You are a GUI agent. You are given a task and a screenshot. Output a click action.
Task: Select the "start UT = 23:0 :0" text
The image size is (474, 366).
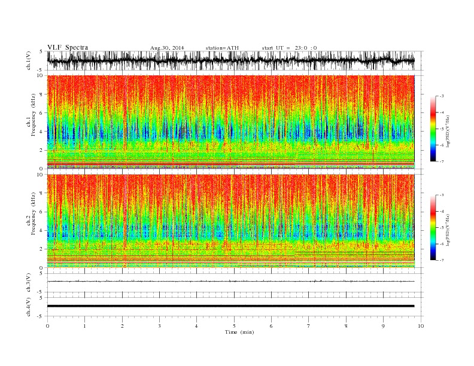pyautogui.click(x=289, y=48)
